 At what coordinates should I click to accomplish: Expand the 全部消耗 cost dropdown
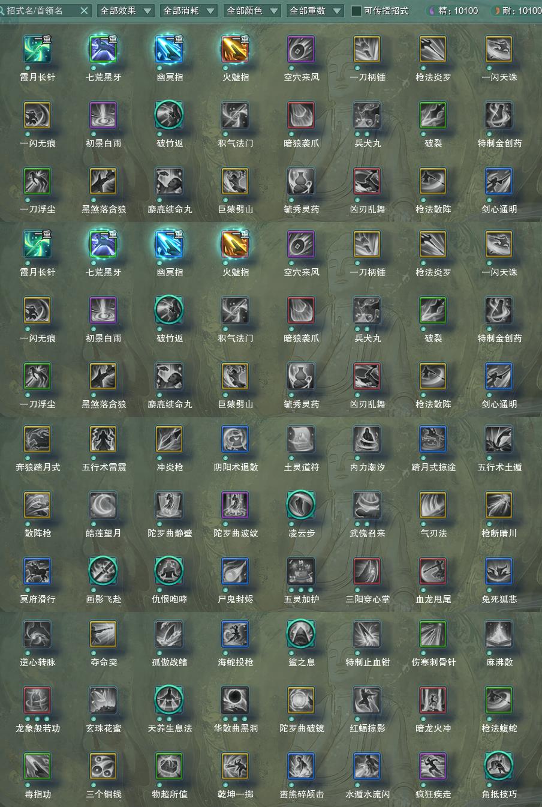coord(189,11)
